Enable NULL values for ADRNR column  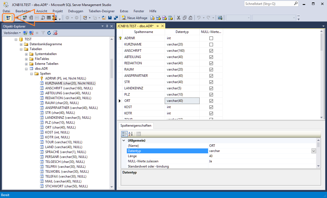pos(211,38)
